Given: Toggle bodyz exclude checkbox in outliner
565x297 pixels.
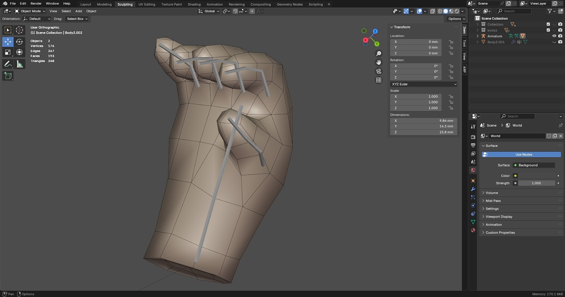Looking at the screenshot, I should (548, 30).
